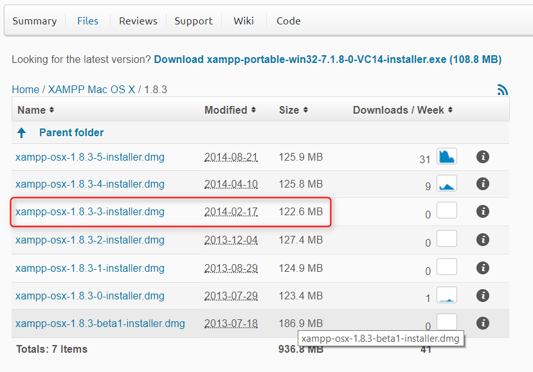Open download stats chart for 1.8.3-3 installer

pos(447,211)
